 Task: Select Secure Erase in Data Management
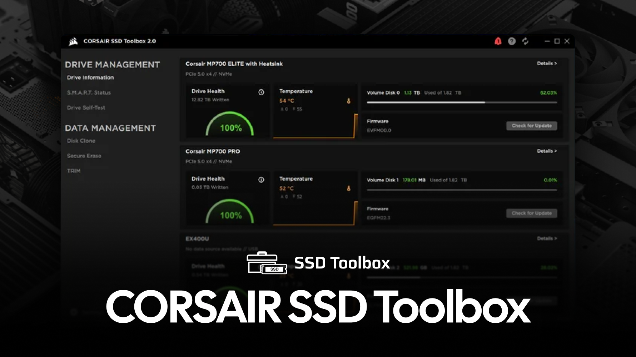point(84,156)
